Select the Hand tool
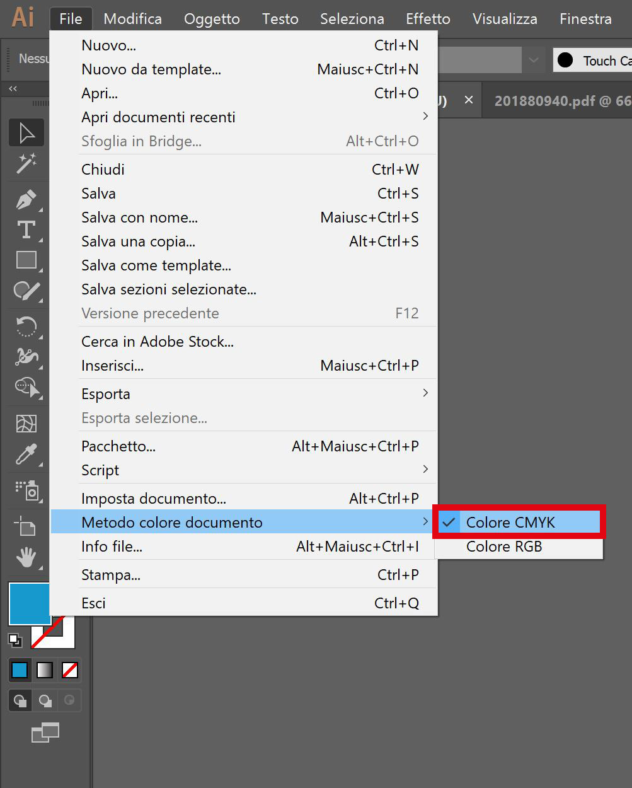This screenshot has width=632, height=788. coord(26,557)
